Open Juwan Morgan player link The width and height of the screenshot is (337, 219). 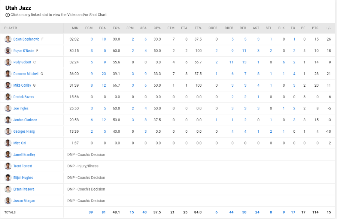point(24,201)
